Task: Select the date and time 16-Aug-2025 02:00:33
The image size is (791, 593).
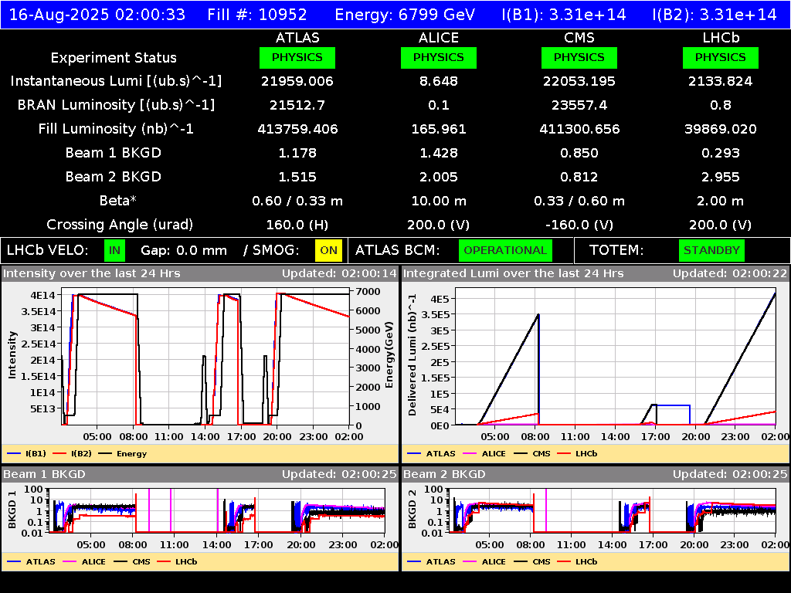Action: [x=97, y=15]
